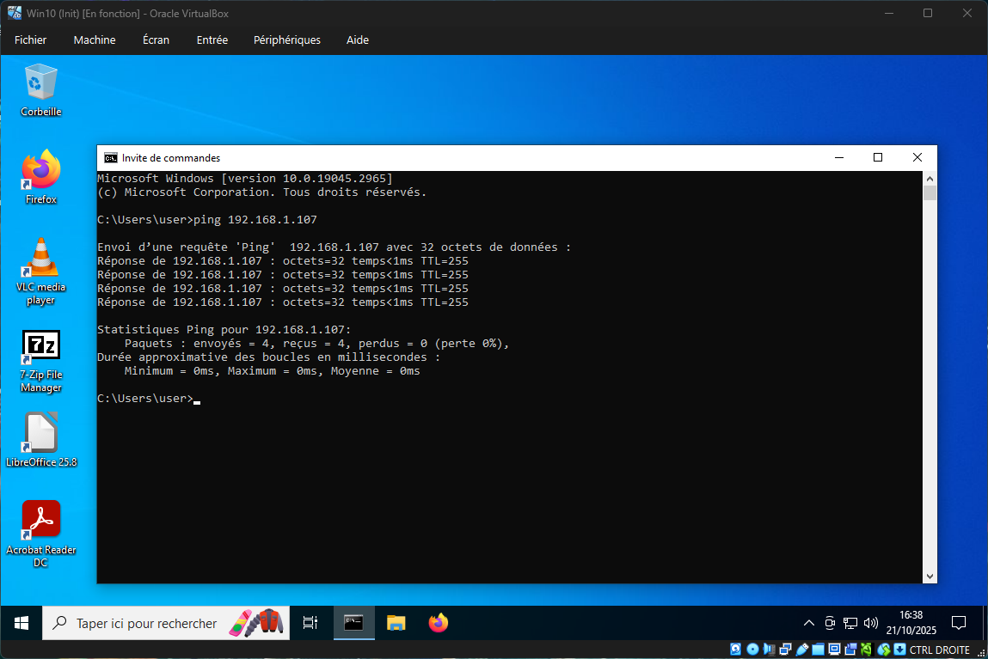The width and height of the screenshot is (988, 659).
Task: Click the Command Prompt scrollbar down arrow
Action: tap(930, 577)
